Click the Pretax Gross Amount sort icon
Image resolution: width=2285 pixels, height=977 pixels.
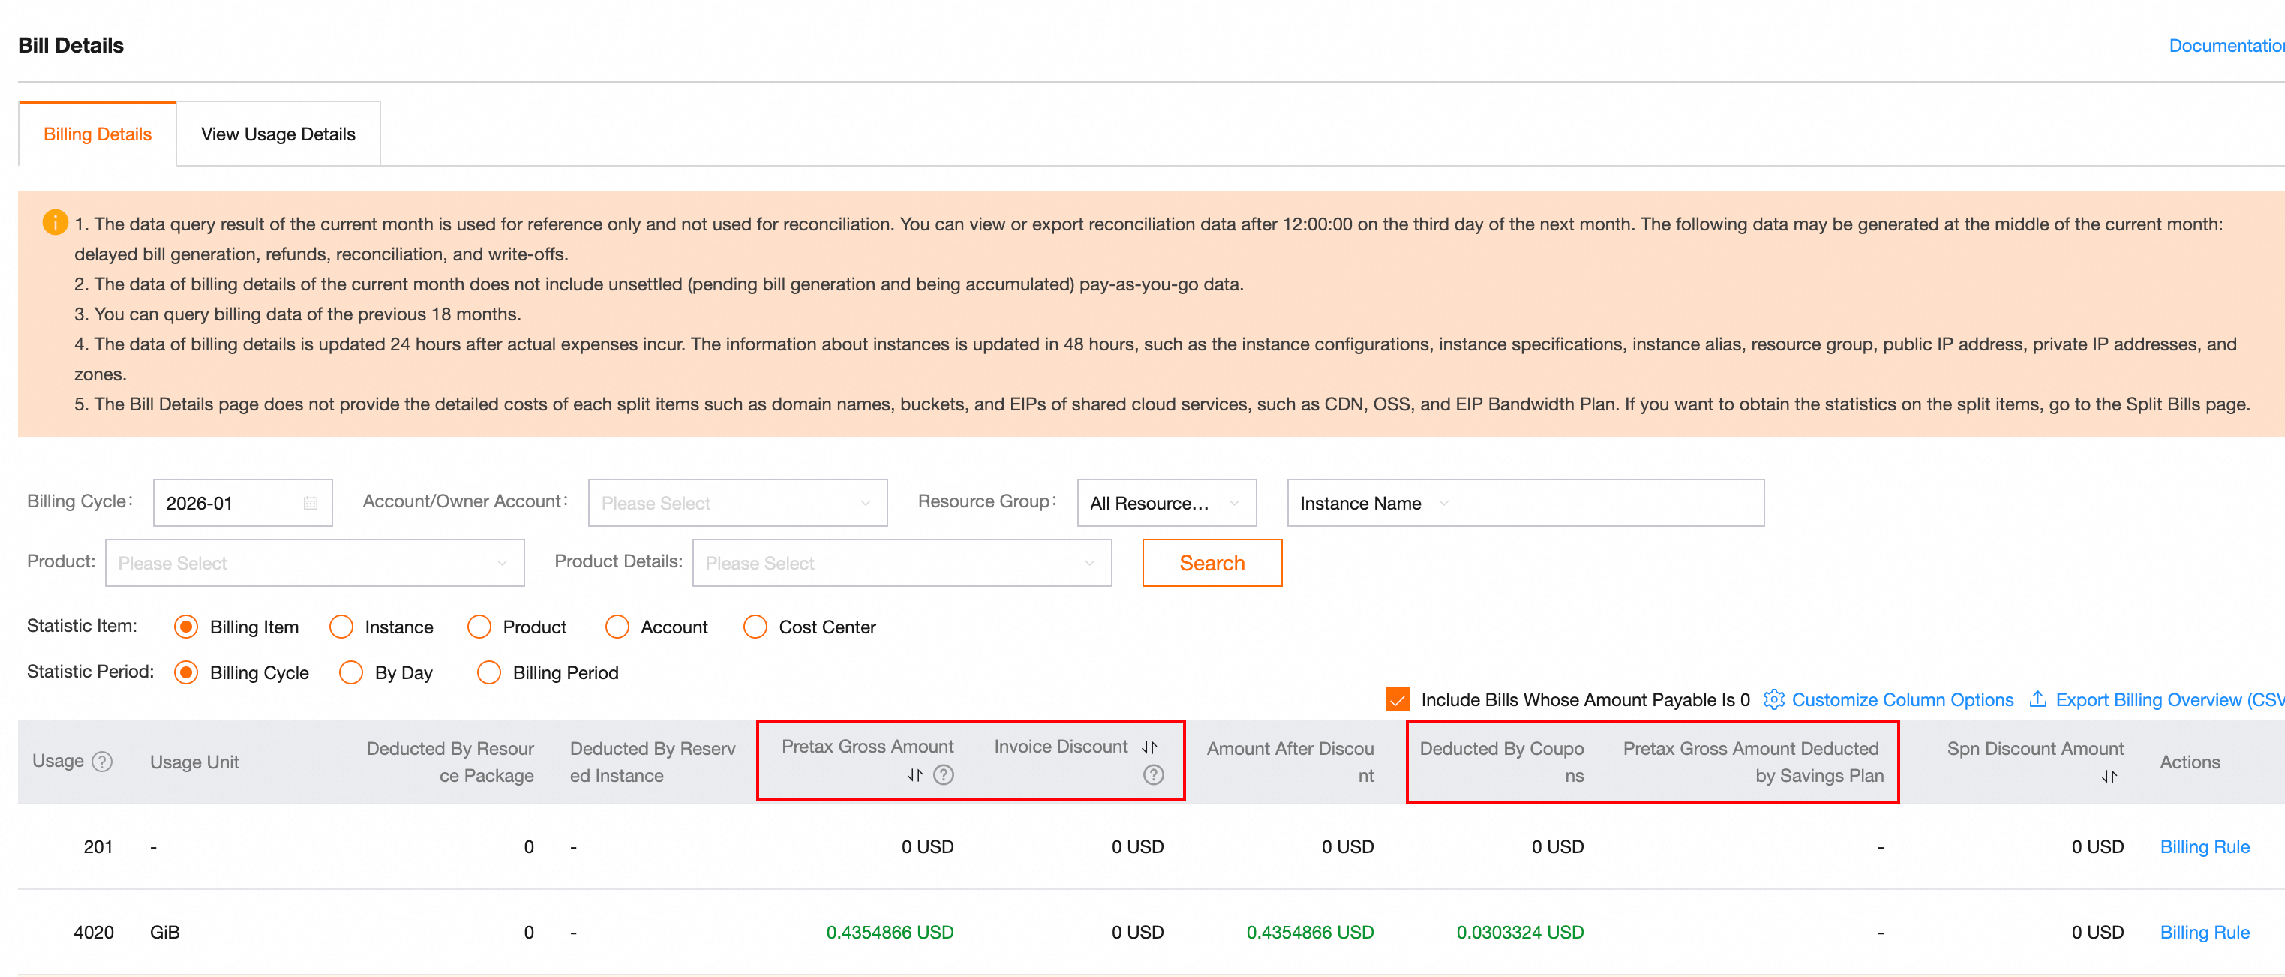tap(914, 774)
